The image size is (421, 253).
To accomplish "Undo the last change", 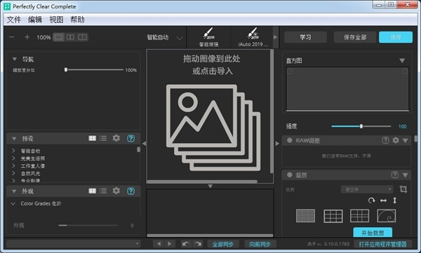I will [x=185, y=244].
